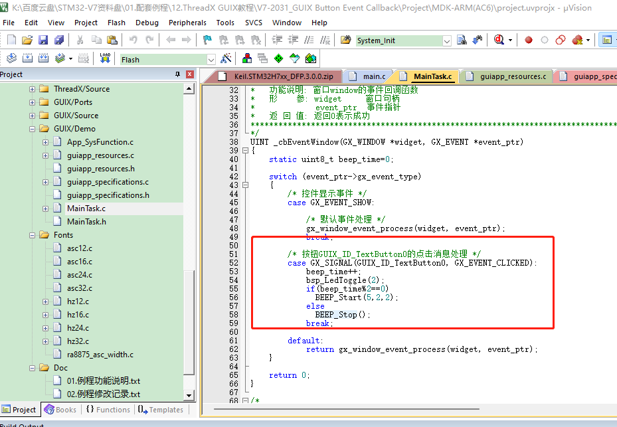This screenshot has width=617, height=427.
Task: Navigate backwards with the left arrow icon
Action: (x=171, y=40)
